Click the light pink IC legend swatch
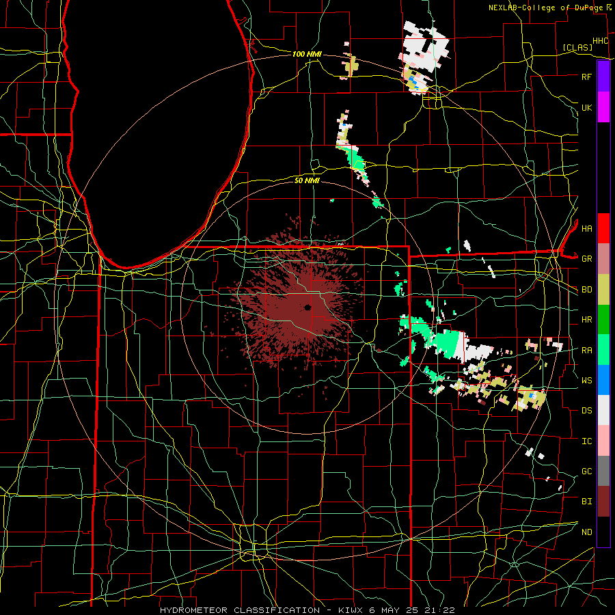 coord(603,441)
